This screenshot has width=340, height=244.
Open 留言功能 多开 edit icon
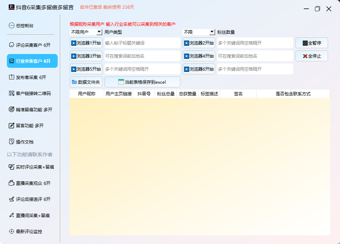(x=12, y=125)
